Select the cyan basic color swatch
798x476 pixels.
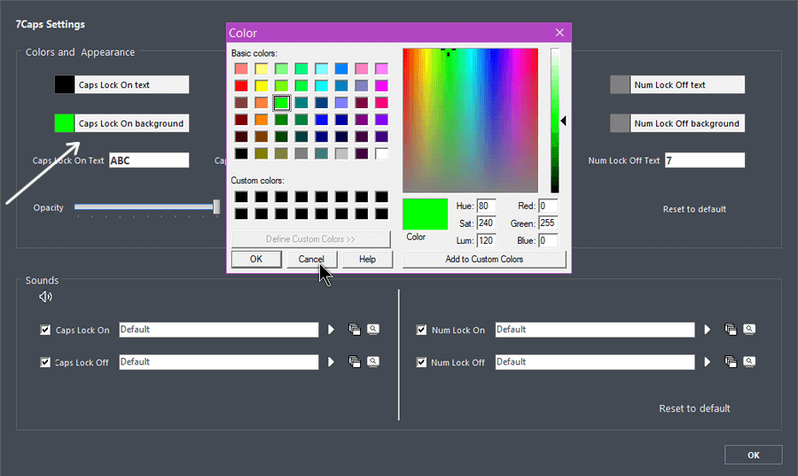point(321,85)
